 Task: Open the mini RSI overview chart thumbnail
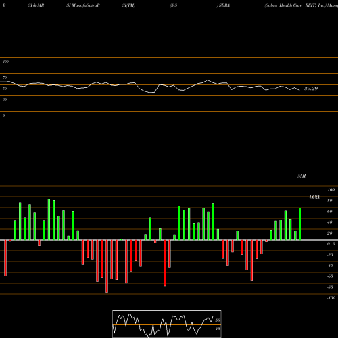click(167, 324)
